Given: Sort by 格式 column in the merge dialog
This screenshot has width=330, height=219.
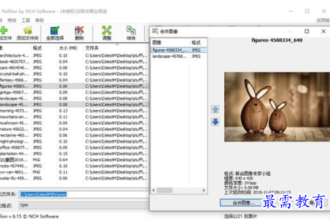Looking at the screenshot, I should click(198, 43).
